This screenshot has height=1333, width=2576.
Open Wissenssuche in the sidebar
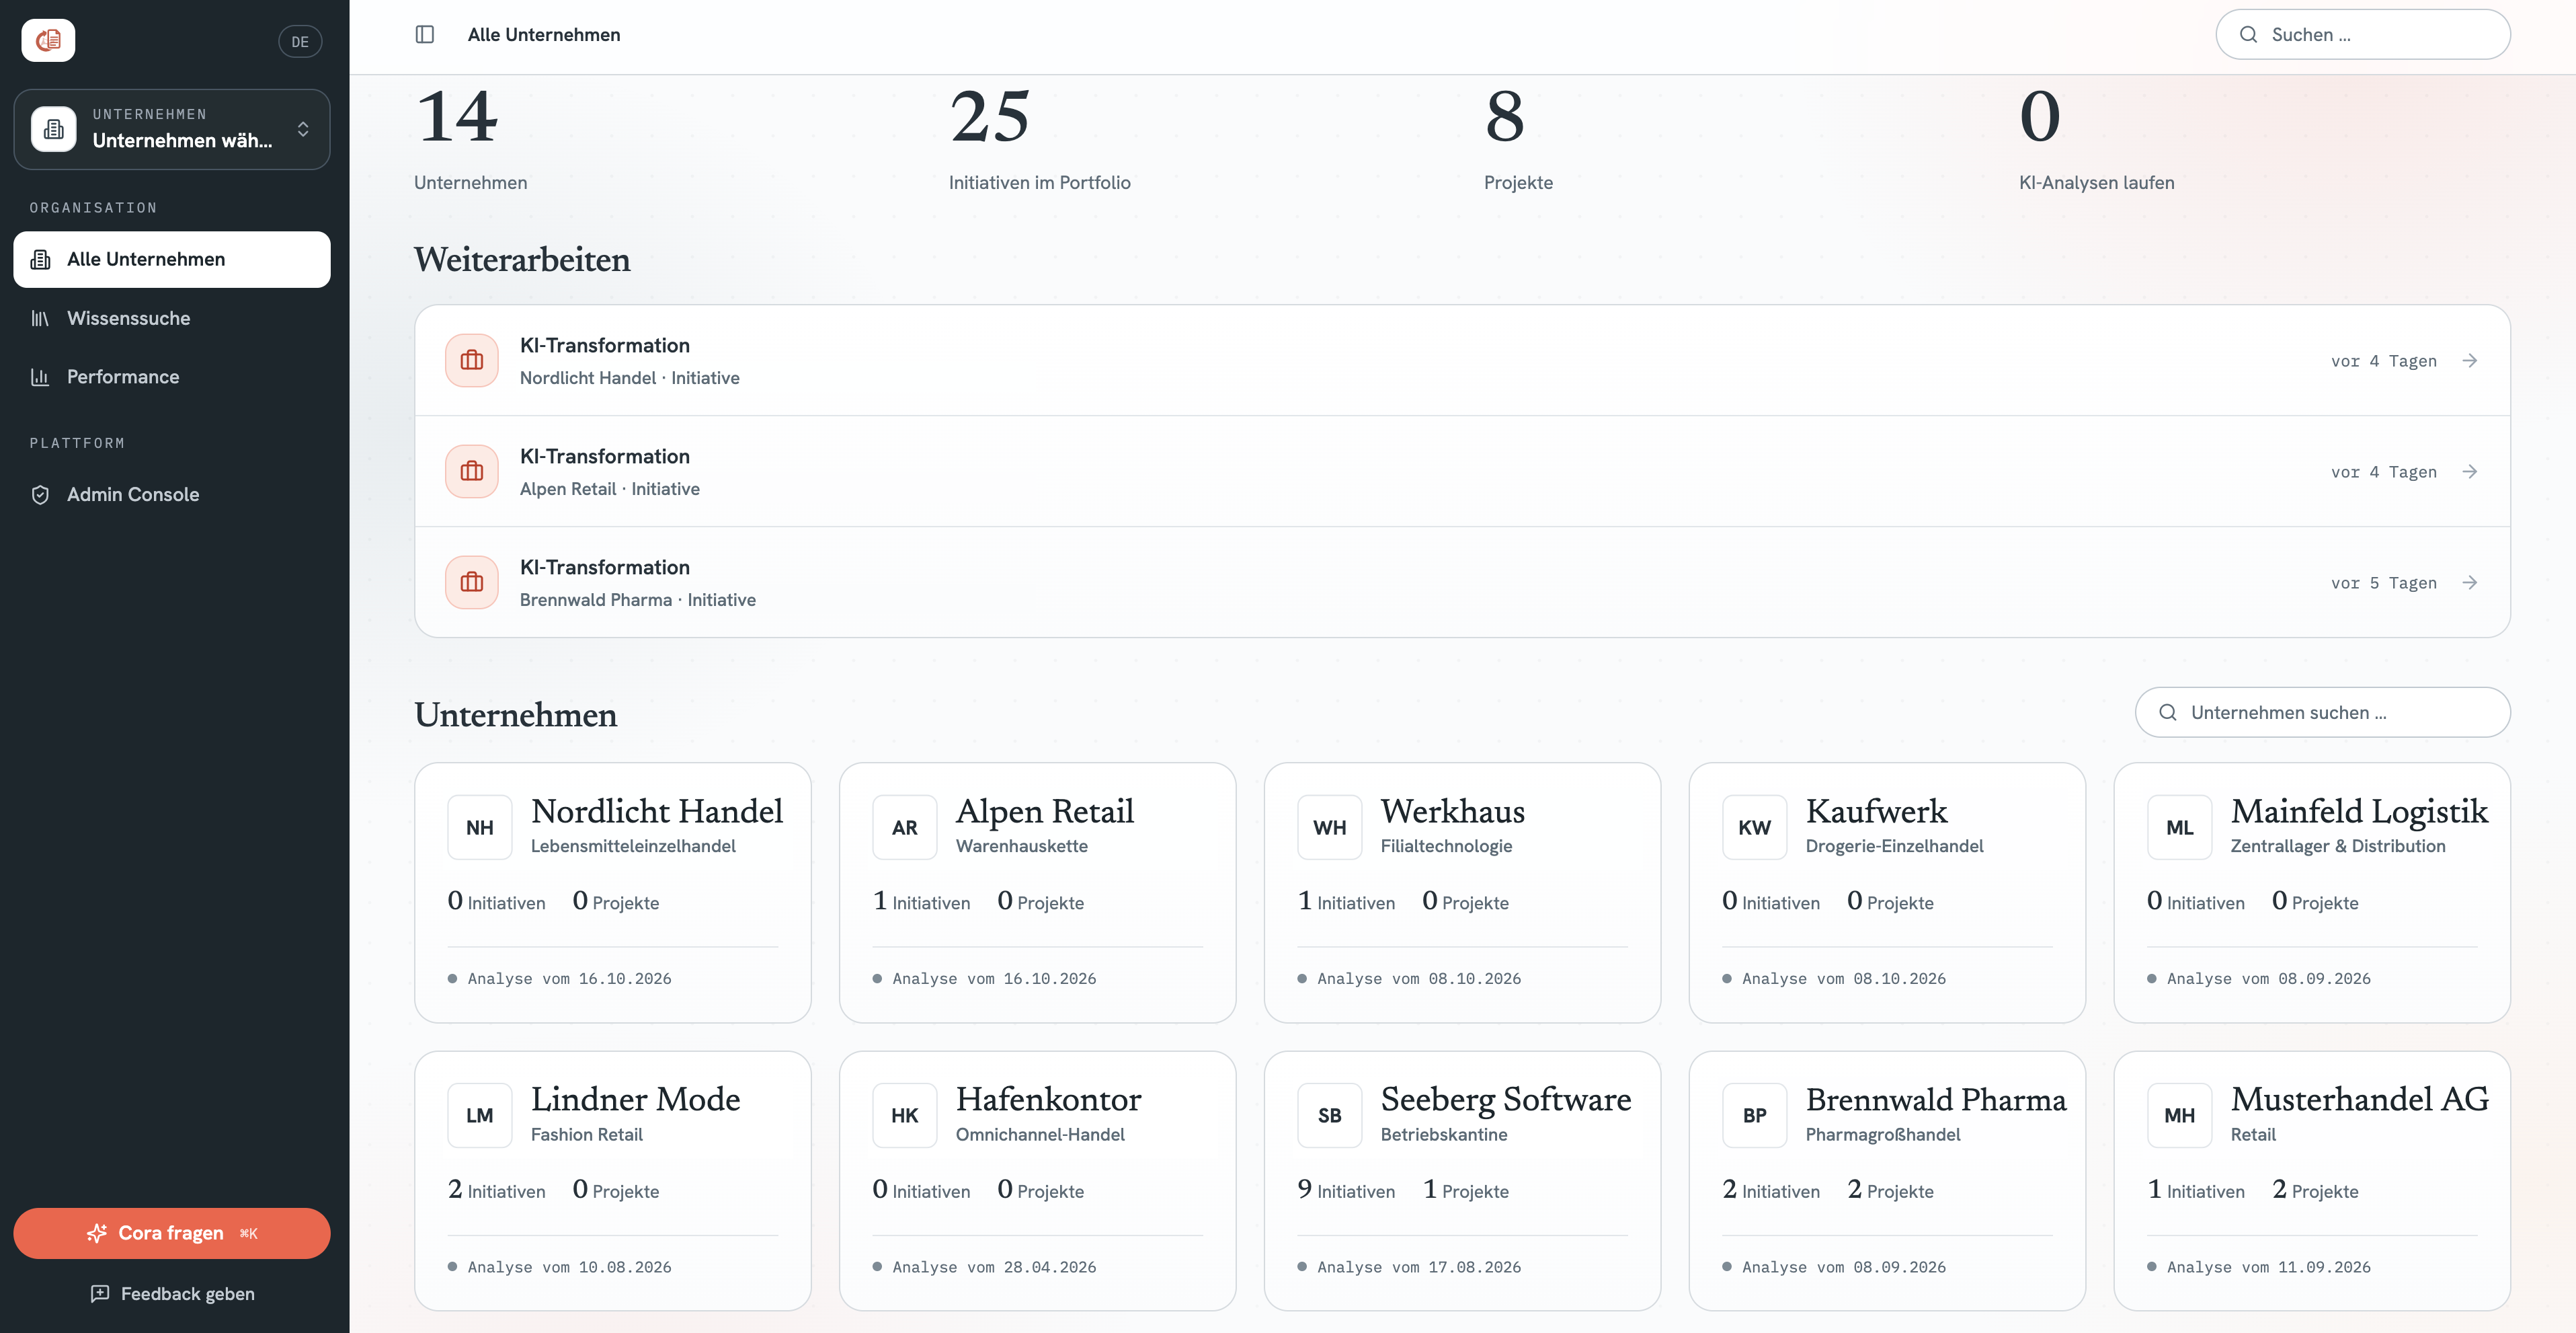tap(172, 318)
